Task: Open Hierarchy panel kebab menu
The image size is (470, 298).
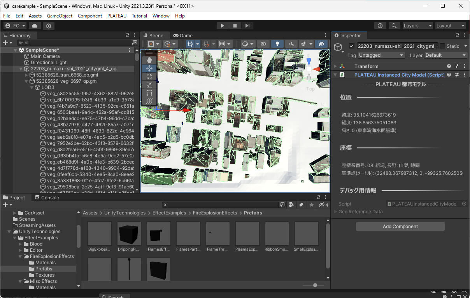Action: click(x=134, y=35)
